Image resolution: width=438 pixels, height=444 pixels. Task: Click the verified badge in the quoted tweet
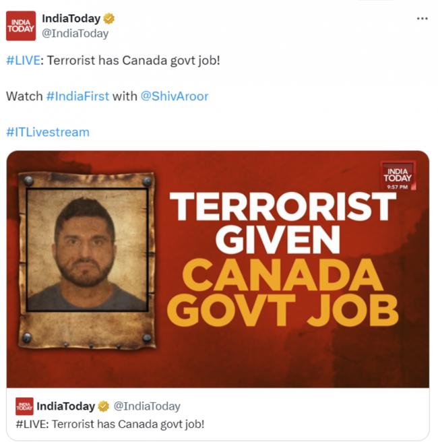point(103,406)
